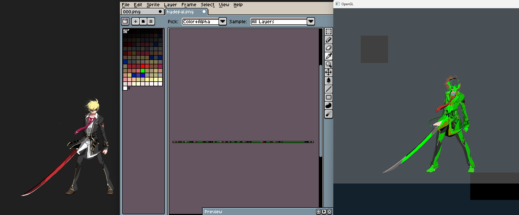The image size is (519, 215).
Task: Pick the transparent first palette swatch
Action: pos(125,31)
